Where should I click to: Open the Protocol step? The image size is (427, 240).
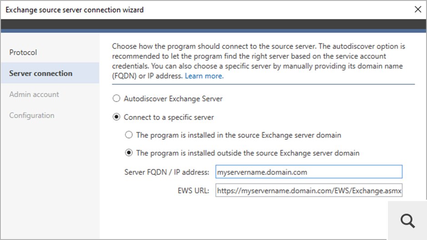[23, 53]
